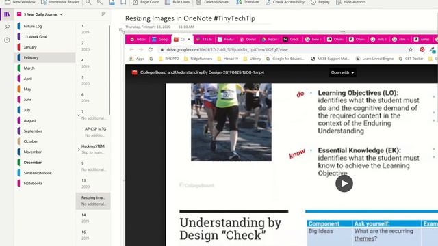The height and width of the screenshot is (246, 438).
Task: Open the July section
Action: click(x=44, y=110)
